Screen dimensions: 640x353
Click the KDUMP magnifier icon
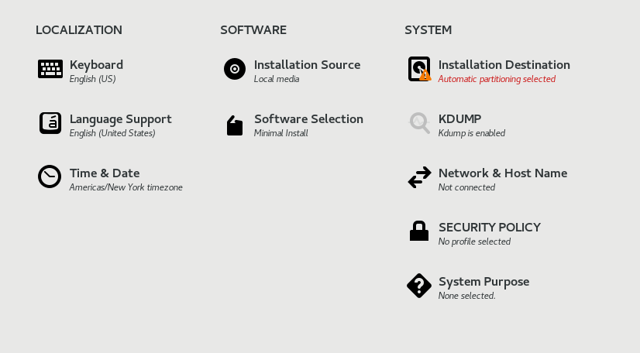(x=419, y=123)
